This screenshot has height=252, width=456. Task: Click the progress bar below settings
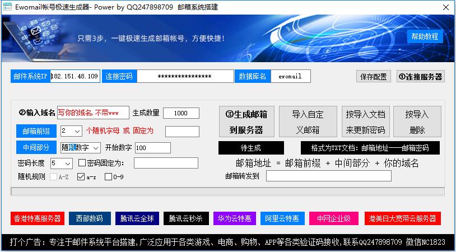pos(227,192)
